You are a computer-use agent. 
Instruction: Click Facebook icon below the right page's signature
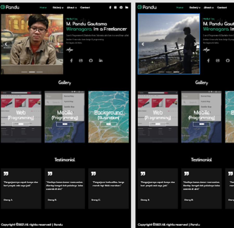(208, 61)
